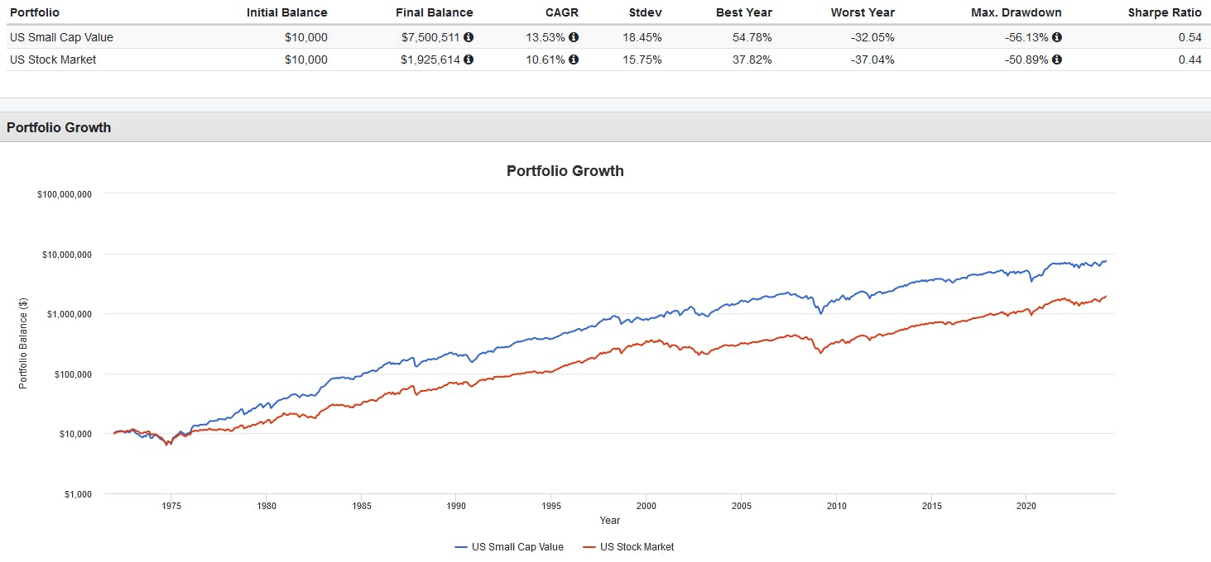Open CAGR info for US Stock Market row
Screen dimensions: 1211x562
(574, 60)
